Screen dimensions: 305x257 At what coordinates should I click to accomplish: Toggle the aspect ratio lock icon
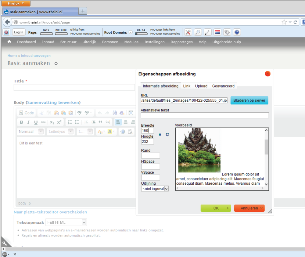click(x=160, y=134)
